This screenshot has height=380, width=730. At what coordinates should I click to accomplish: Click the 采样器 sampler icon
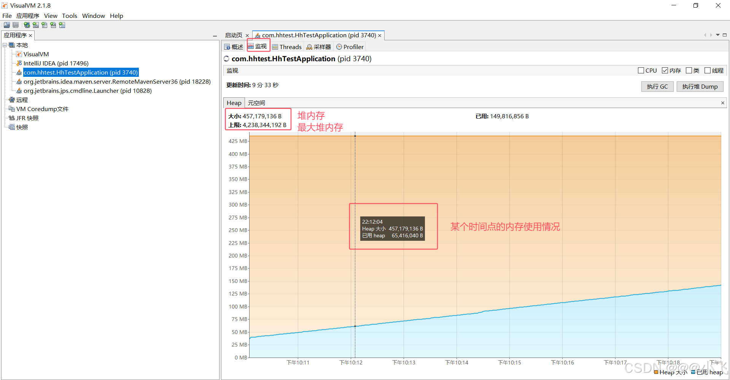(x=309, y=47)
